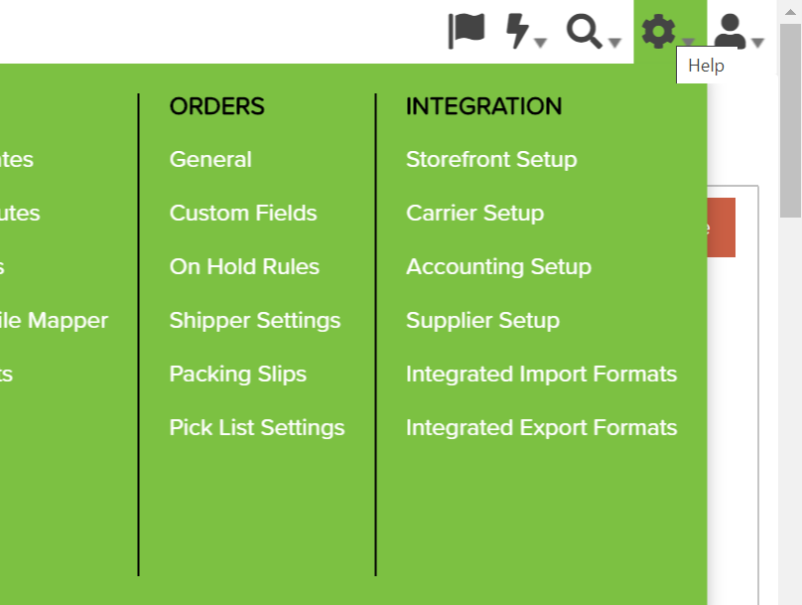The image size is (802, 605).
Task: Click the settings gear icon
Action: (x=658, y=31)
